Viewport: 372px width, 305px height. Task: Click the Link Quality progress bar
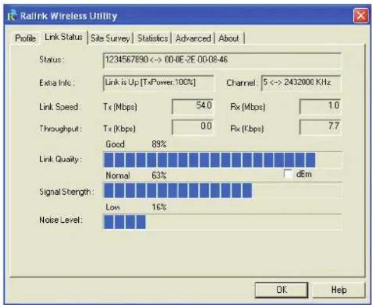pos(222,160)
